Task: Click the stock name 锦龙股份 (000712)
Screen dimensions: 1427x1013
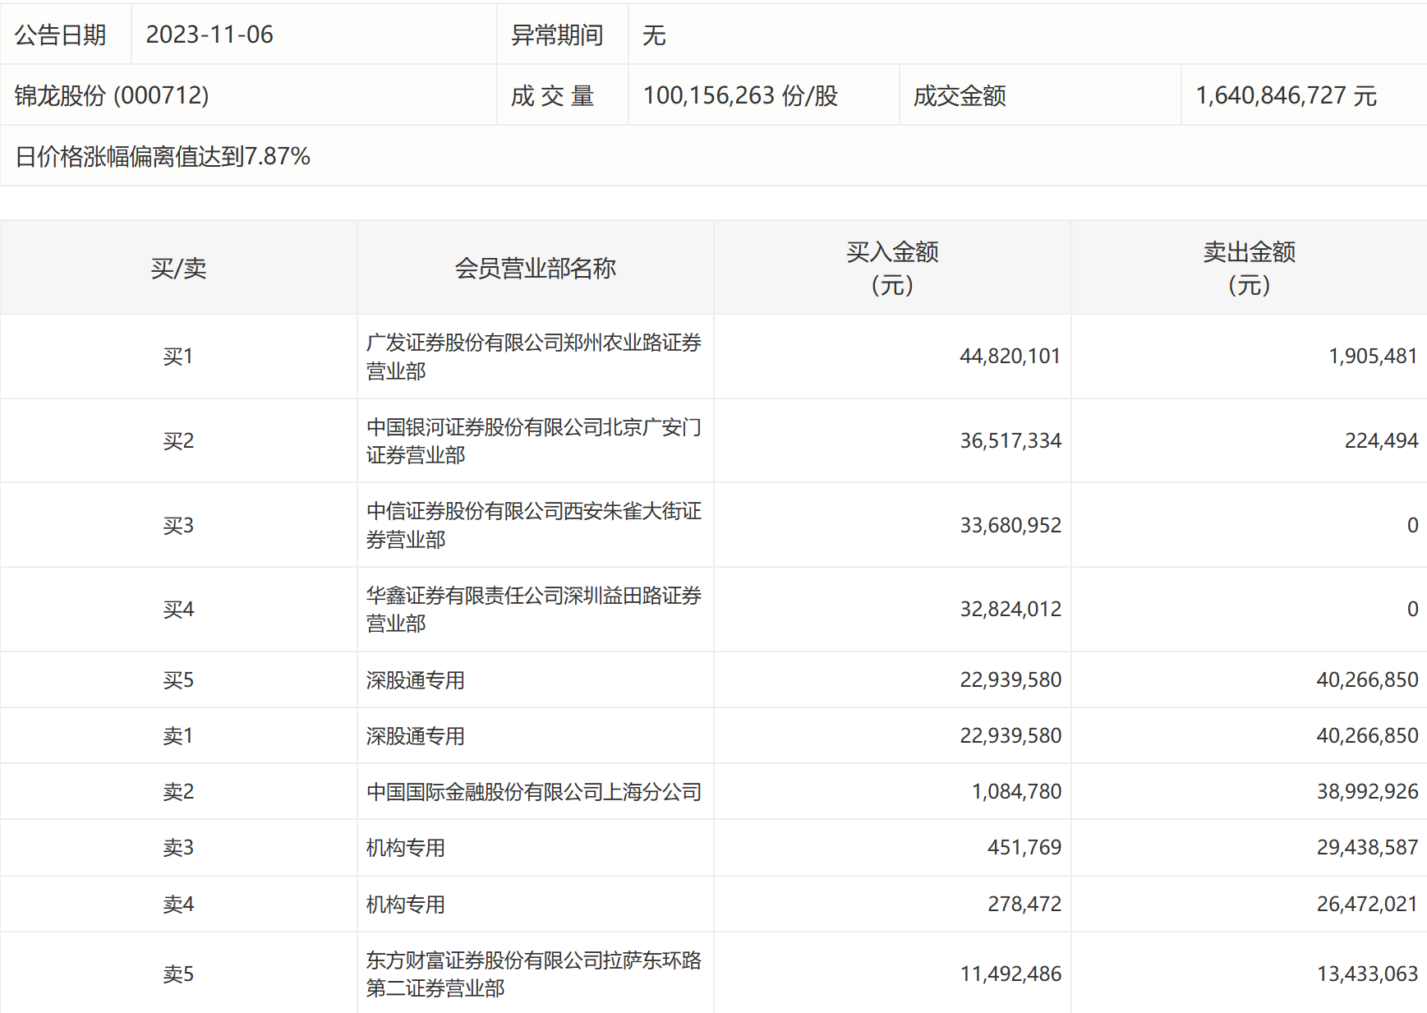Action: [x=112, y=95]
